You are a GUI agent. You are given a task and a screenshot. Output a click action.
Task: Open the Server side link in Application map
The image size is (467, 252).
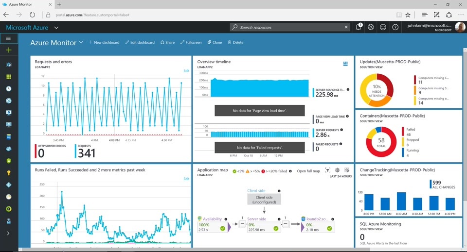(256, 218)
